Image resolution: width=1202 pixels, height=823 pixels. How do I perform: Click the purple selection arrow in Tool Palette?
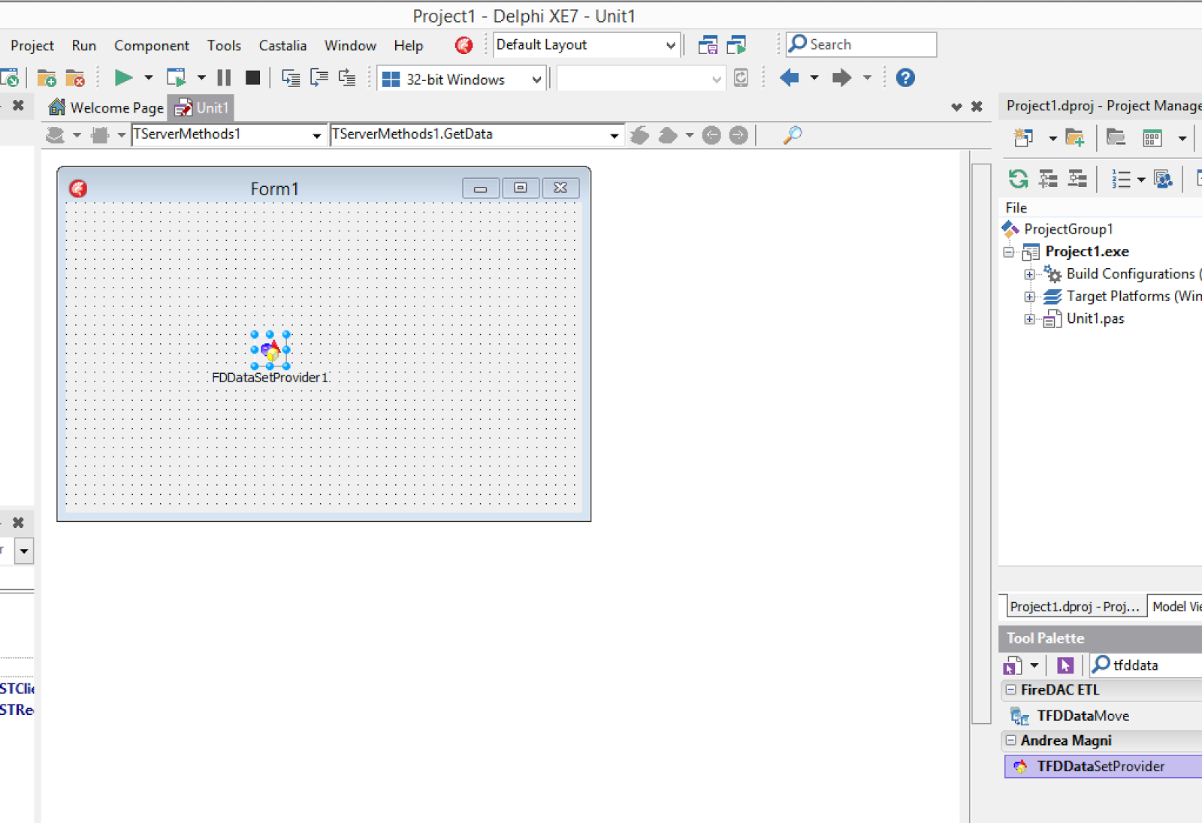[1065, 665]
